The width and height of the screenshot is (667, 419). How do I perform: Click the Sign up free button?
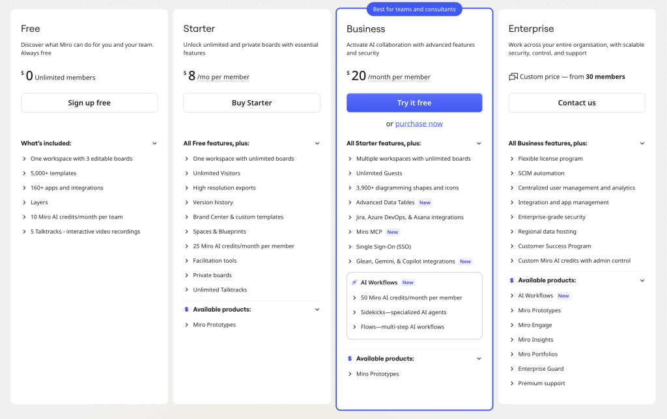[89, 103]
